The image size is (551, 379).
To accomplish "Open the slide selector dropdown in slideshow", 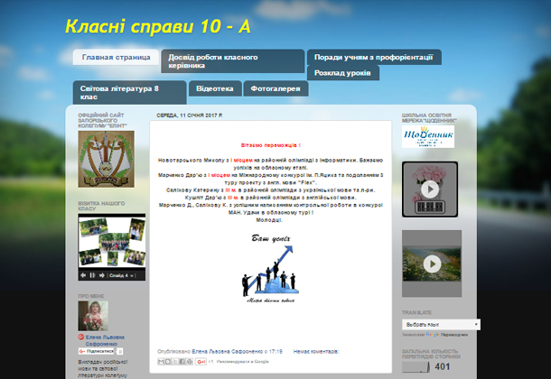I will click(x=127, y=274).
